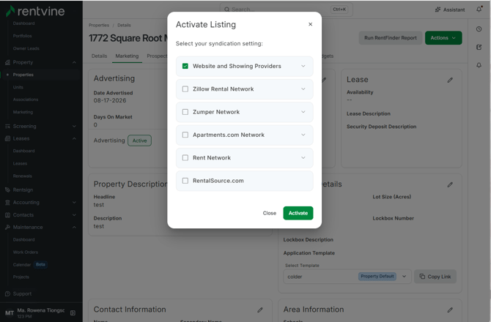Expand the Rent Network chevron
Image resolution: width=491 pixels, height=322 pixels.
coord(303,157)
